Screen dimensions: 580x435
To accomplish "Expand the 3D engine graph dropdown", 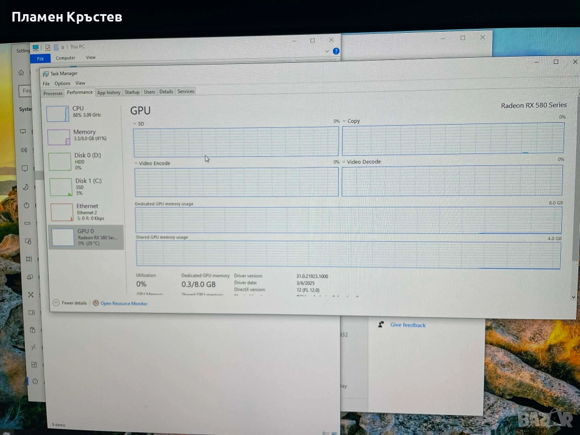I will [135, 123].
